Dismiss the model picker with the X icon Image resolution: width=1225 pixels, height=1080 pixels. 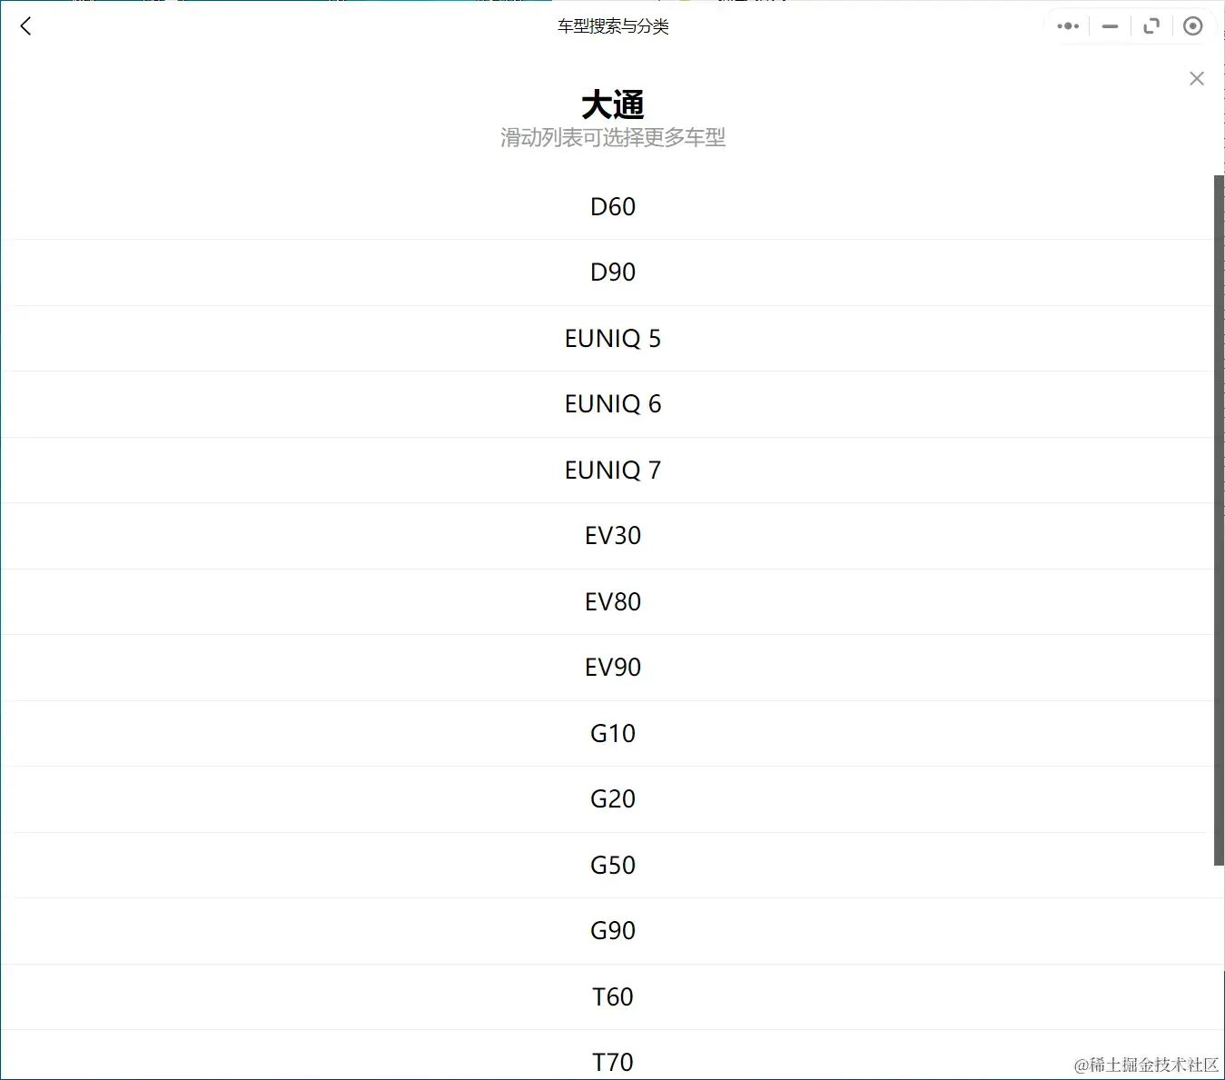1196,78
